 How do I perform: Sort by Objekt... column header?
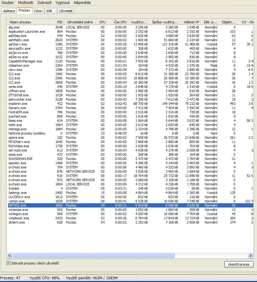tap(228, 22)
